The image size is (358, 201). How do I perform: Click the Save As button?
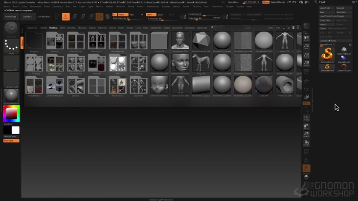tap(343, 8)
